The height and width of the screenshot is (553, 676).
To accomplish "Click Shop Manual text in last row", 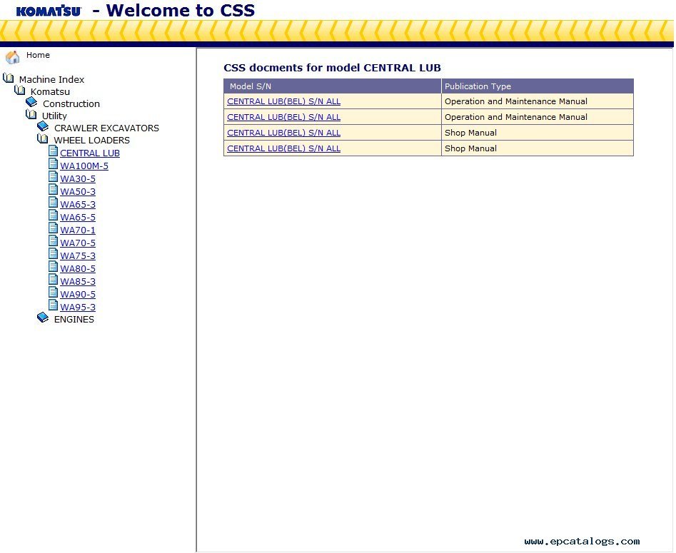I will pos(471,148).
